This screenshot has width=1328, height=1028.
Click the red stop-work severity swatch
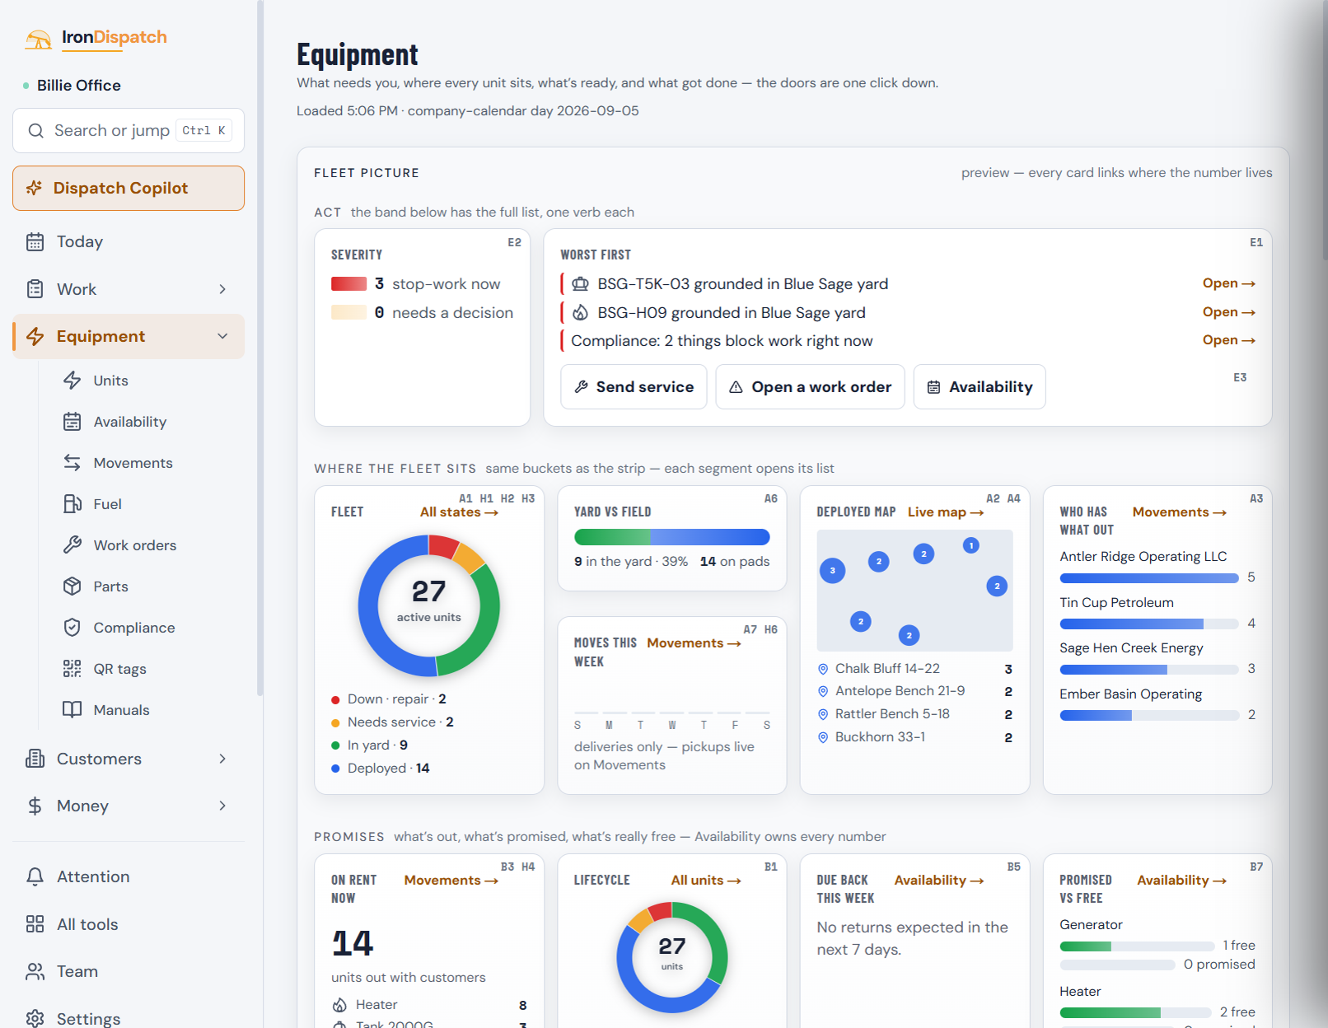click(x=348, y=284)
